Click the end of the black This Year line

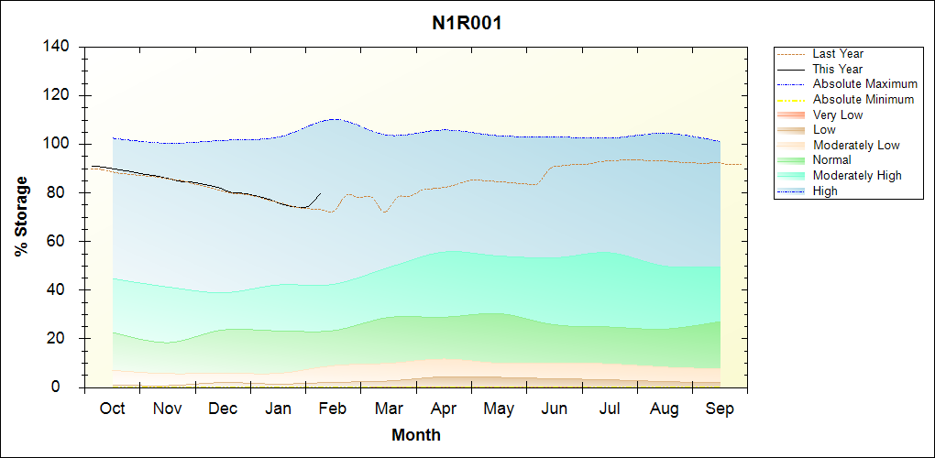click(x=320, y=193)
